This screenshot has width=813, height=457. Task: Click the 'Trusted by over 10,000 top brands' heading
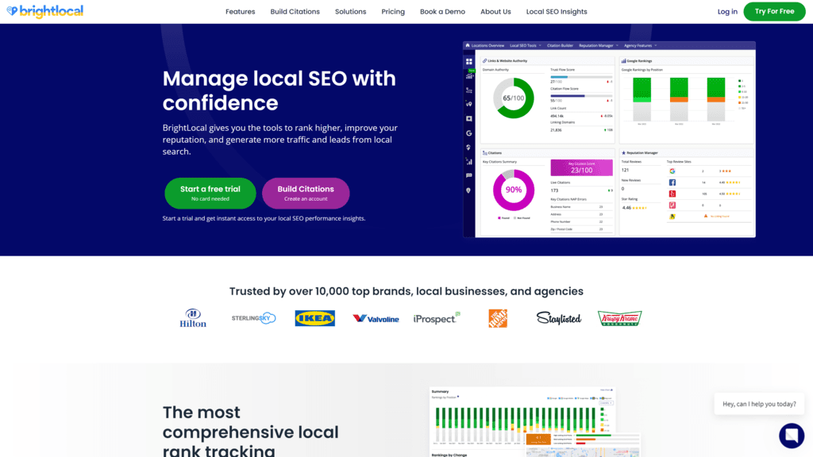(x=406, y=291)
